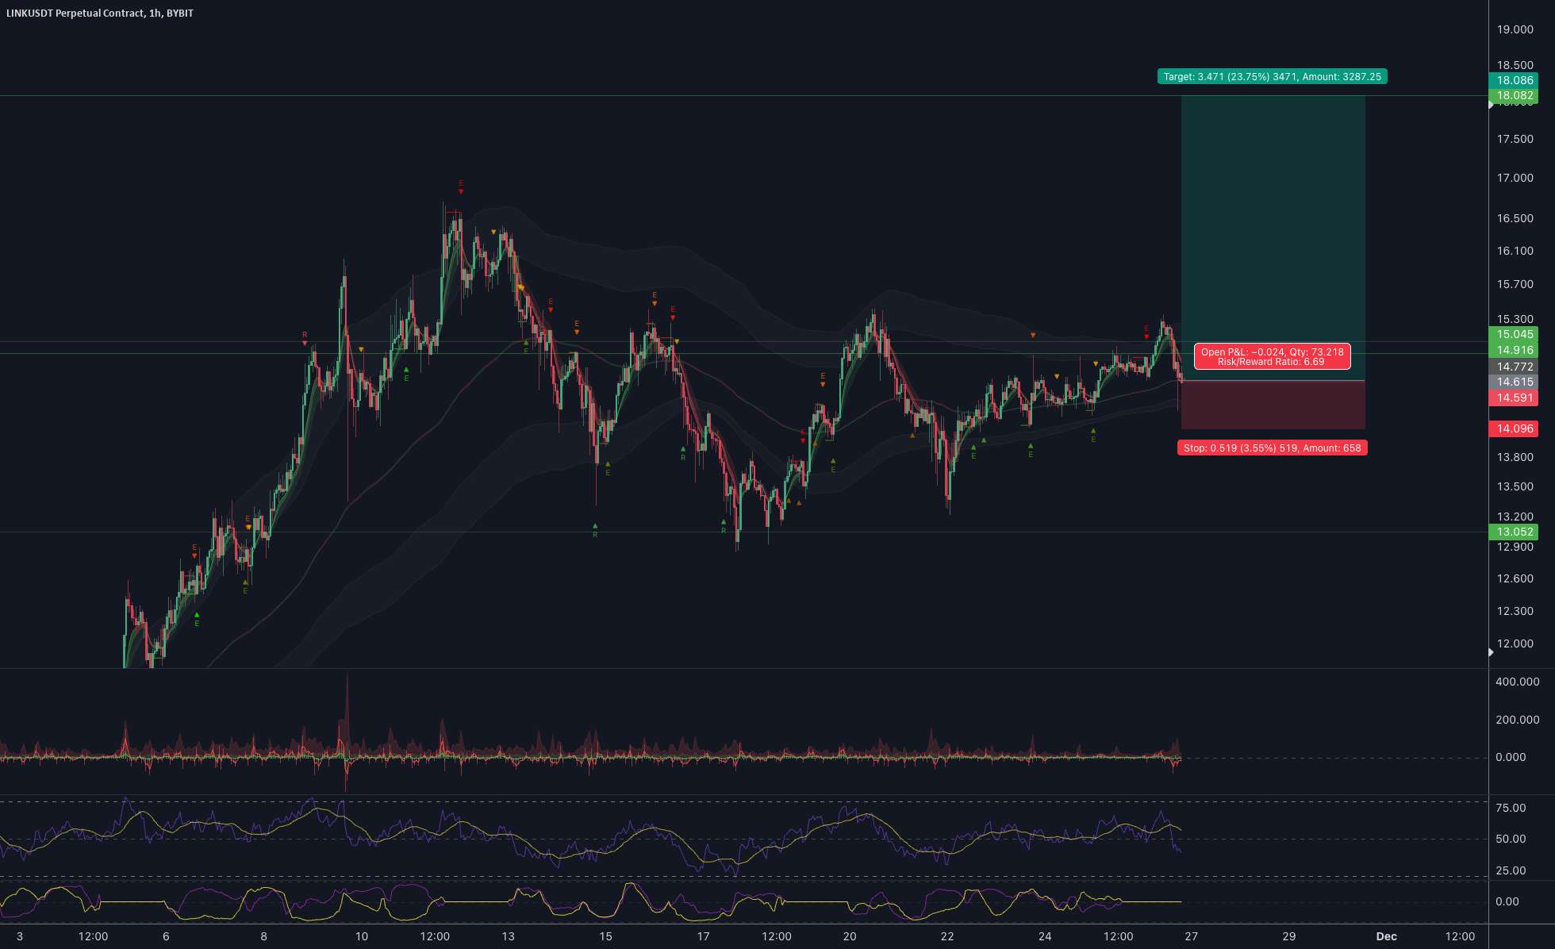Click the 15.700 price scale tick
The height and width of the screenshot is (949, 1555).
click(x=1515, y=284)
